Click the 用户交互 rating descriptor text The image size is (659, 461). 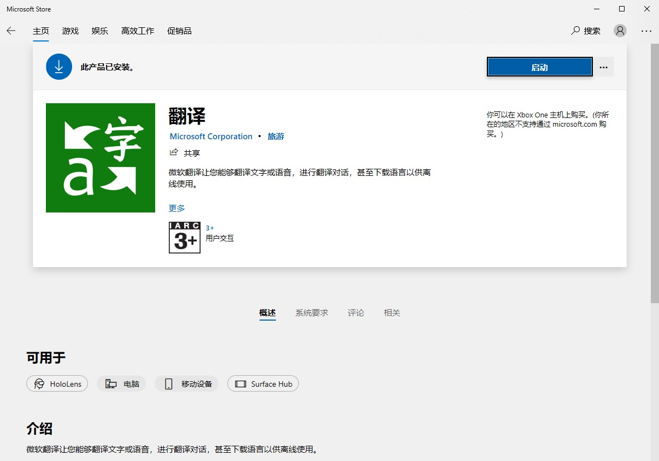coord(220,238)
